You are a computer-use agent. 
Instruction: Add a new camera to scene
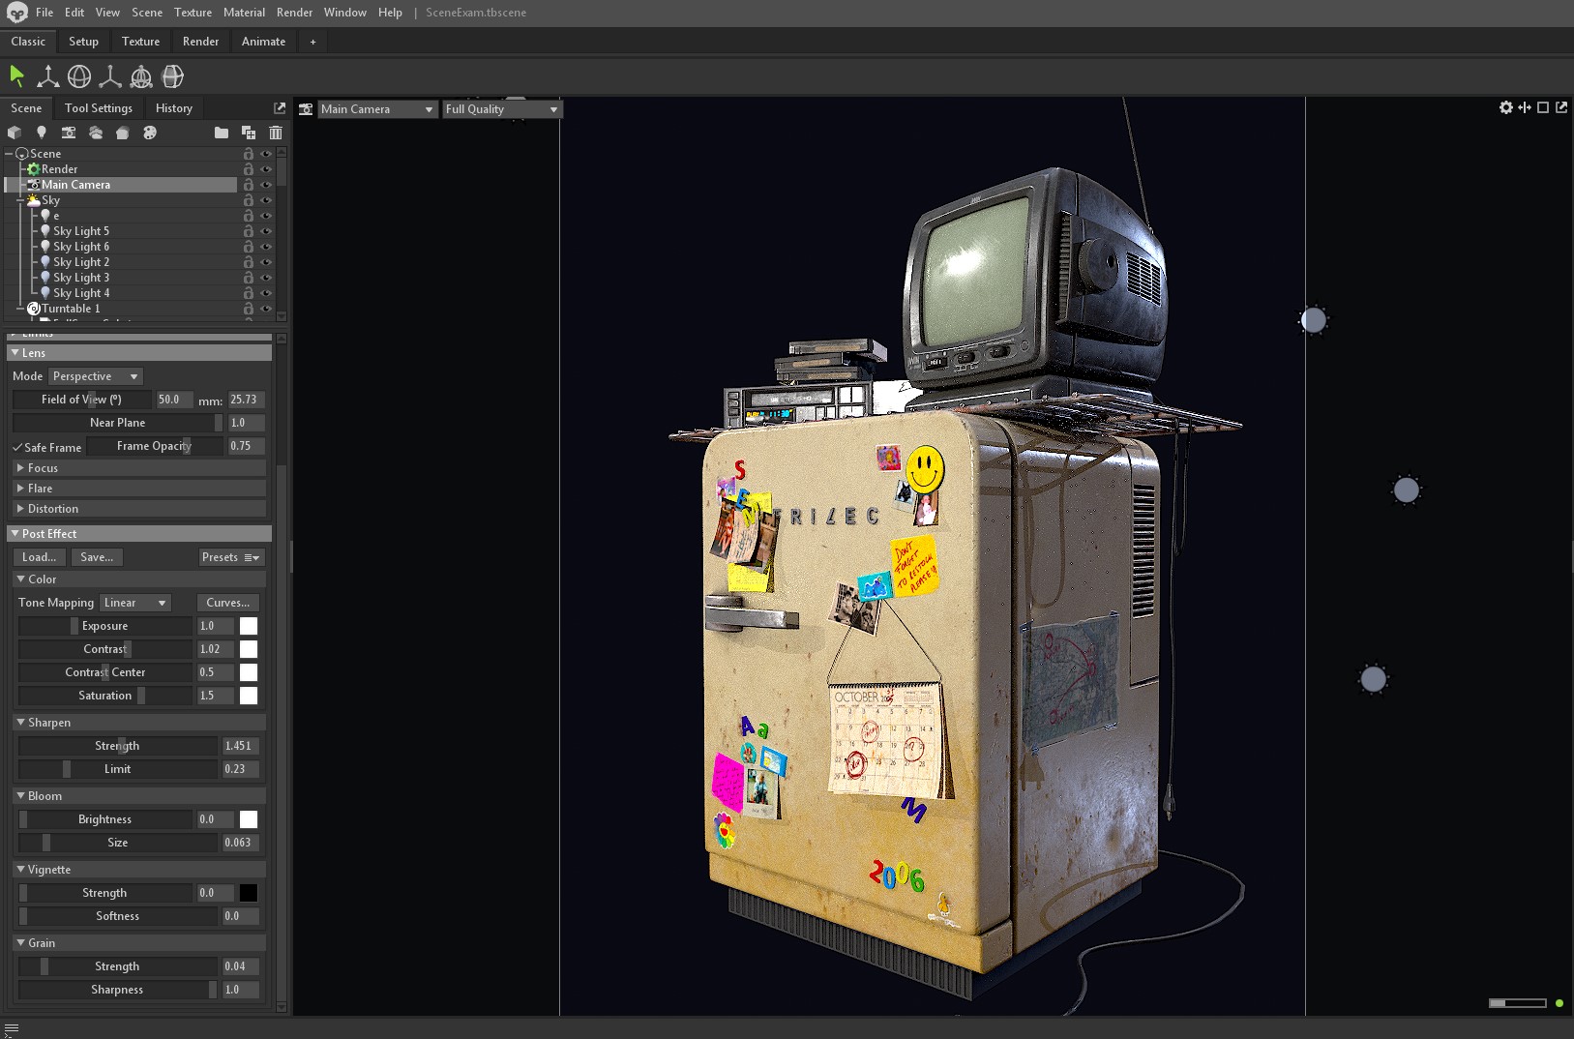click(x=68, y=133)
